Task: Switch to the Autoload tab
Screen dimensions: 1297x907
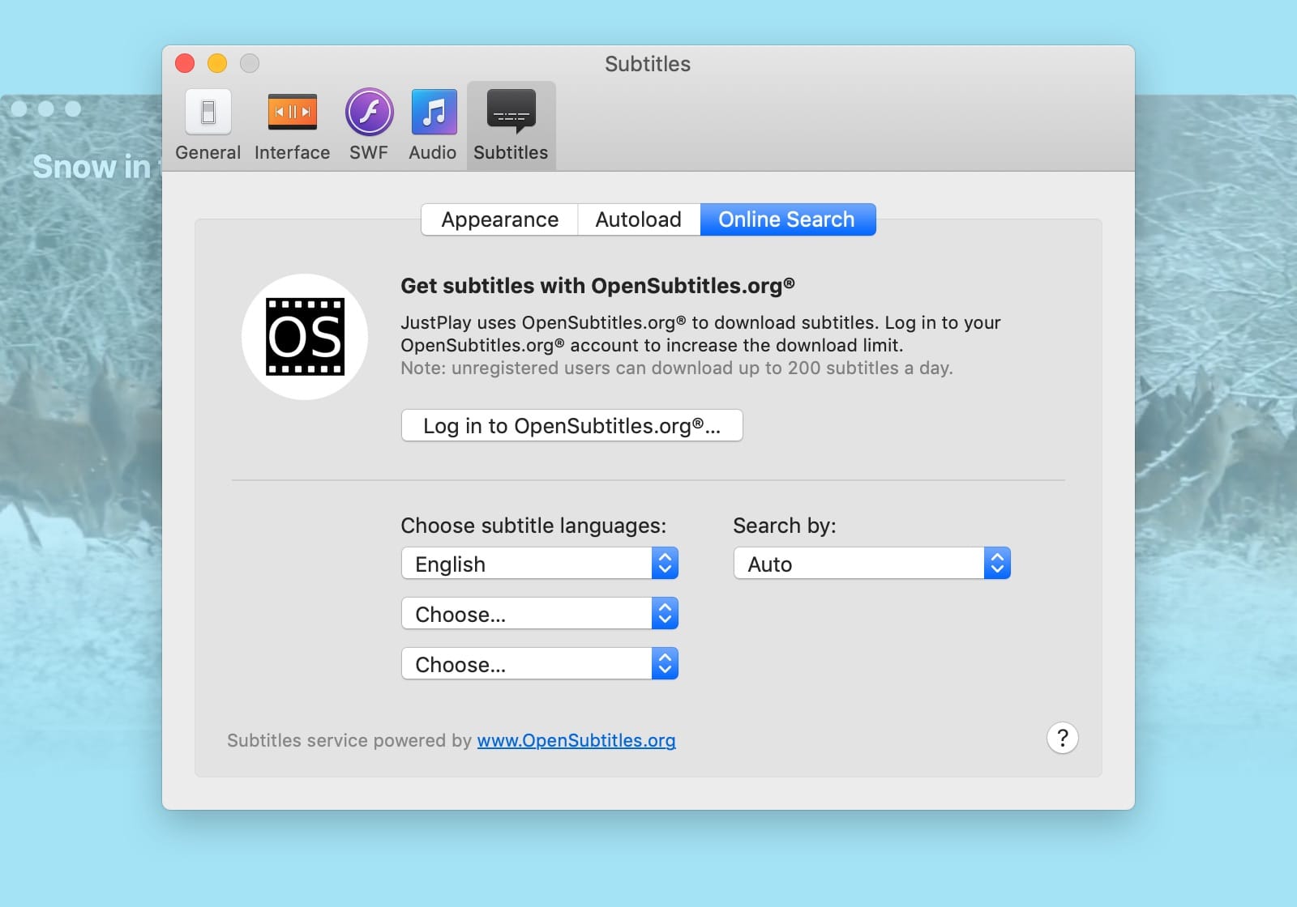Action: pyautogui.click(x=639, y=219)
